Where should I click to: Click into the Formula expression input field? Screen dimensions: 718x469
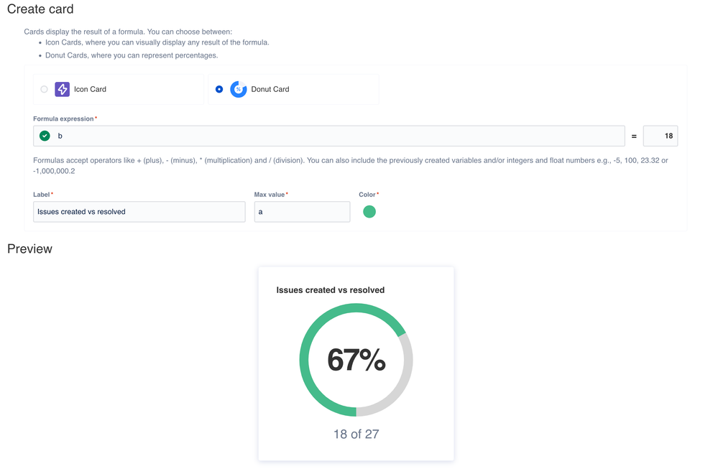pos(328,136)
